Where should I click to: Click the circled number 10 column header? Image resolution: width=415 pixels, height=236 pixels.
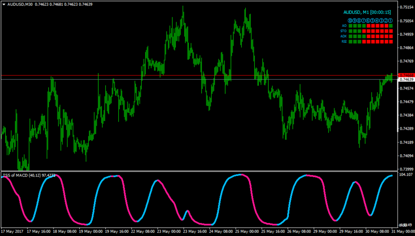[350, 21]
